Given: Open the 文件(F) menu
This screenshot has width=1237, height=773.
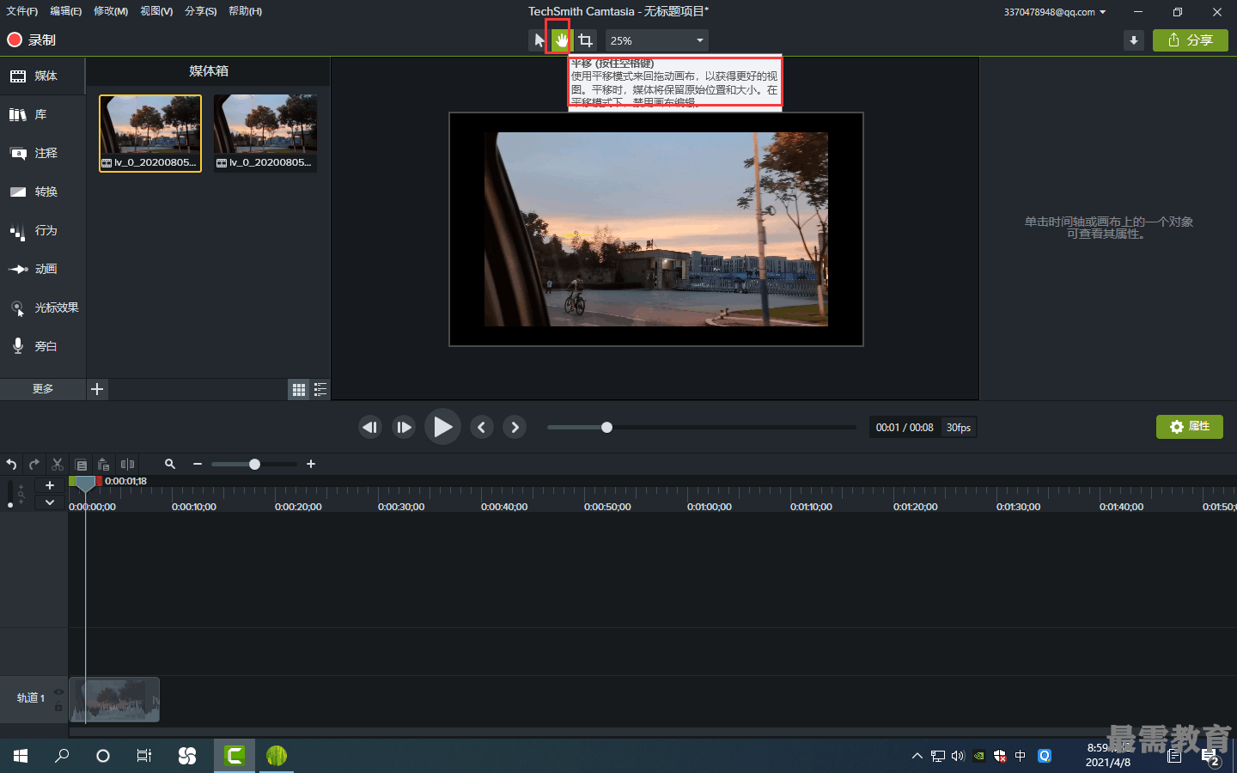Looking at the screenshot, I should pos(22,11).
